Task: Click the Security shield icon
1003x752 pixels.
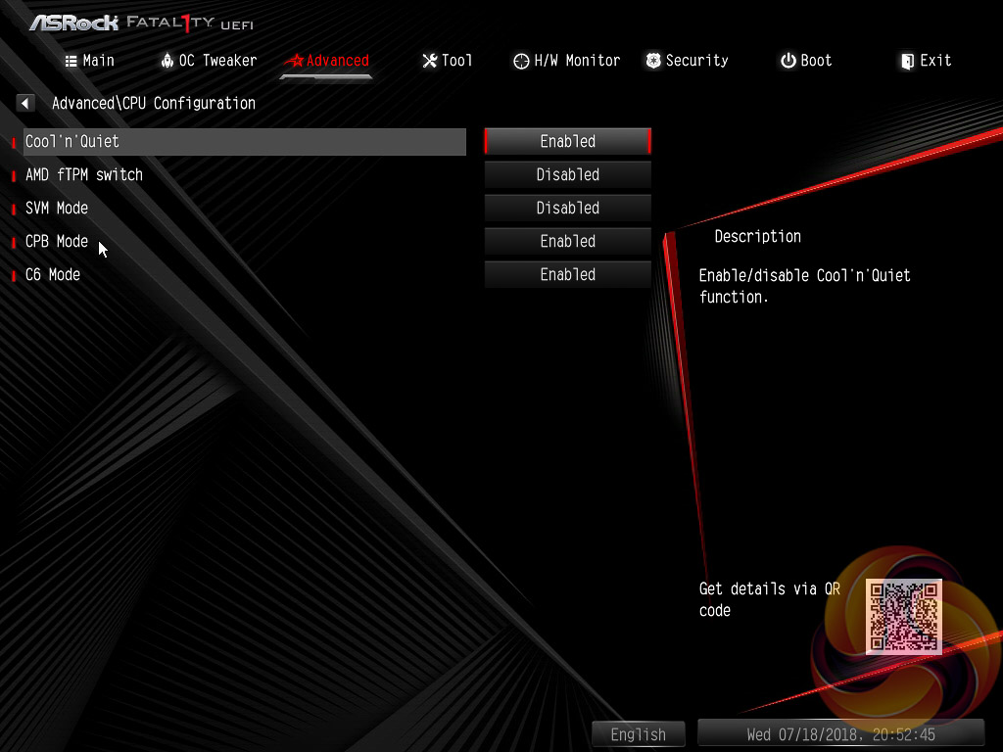Action: coord(653,61)
